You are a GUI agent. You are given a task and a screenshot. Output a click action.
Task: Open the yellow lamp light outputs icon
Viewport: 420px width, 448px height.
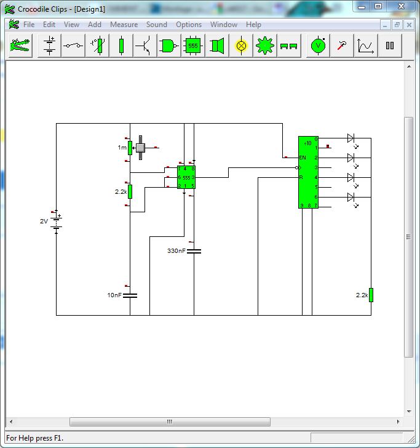pos(241,46)
